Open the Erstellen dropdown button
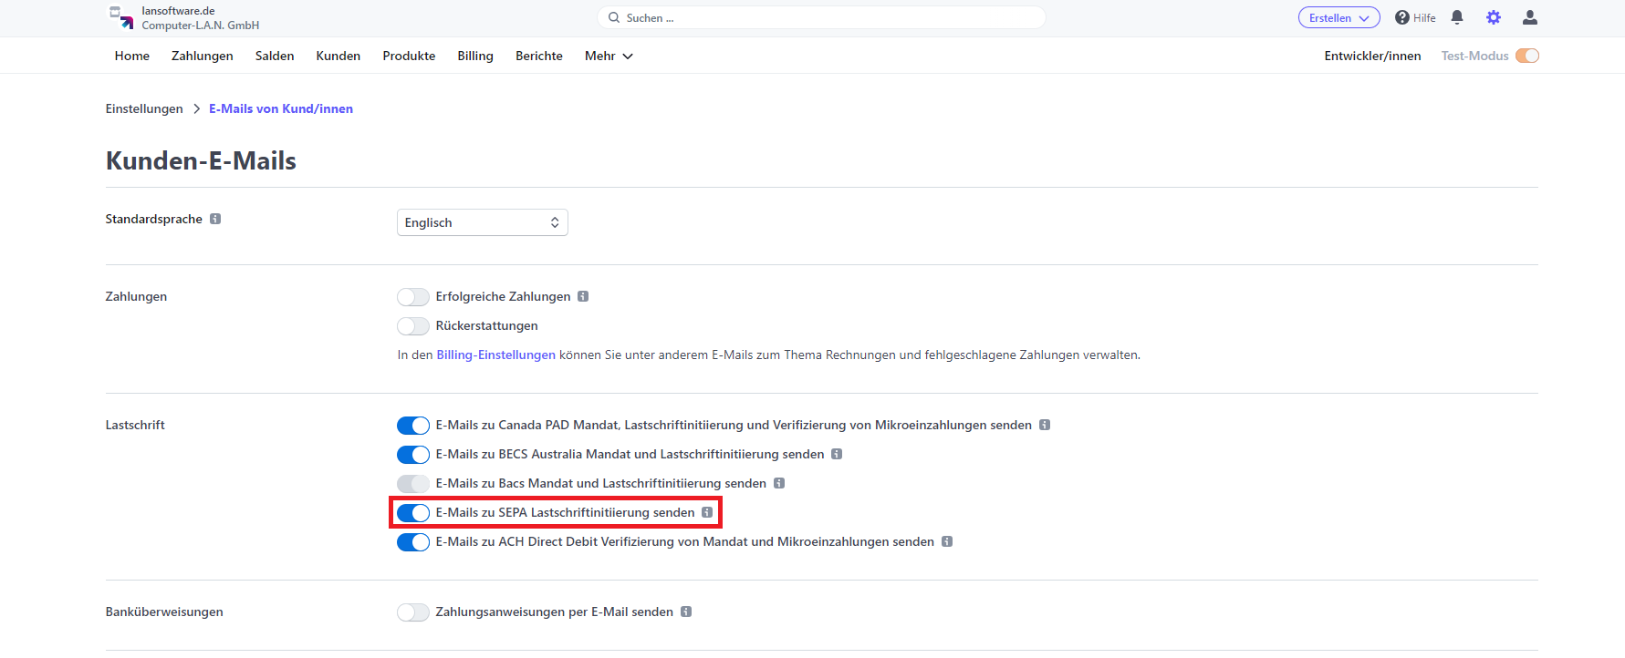Screen dimensions: 1625x658 click(1339, 17)
